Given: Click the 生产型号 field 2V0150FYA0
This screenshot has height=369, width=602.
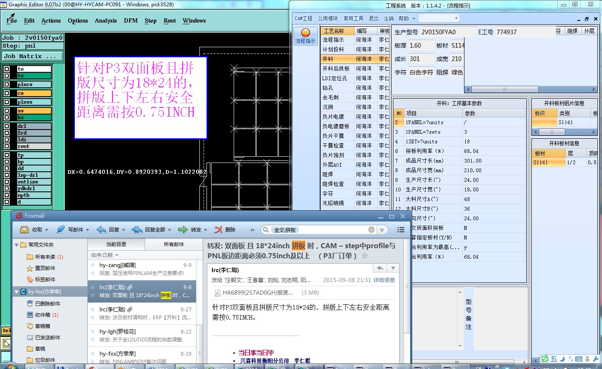Looking at the screenshot, I should (x=447, y=32).
